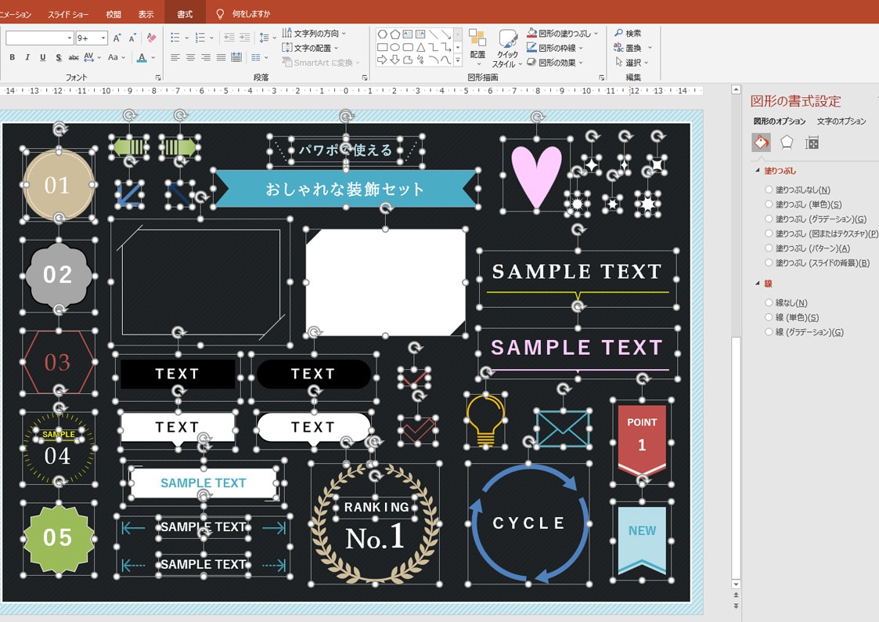Open the font name combo box dropdown
Screen dimensions: 879x622
(x=70, y=38)
